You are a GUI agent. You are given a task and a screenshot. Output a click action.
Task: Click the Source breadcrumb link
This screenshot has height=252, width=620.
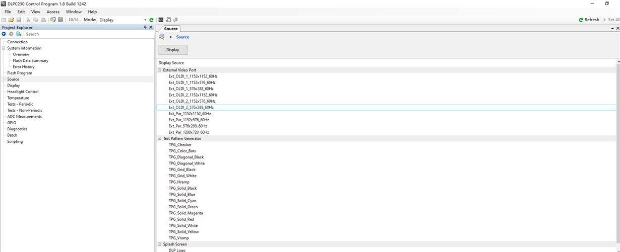[182, 37]
